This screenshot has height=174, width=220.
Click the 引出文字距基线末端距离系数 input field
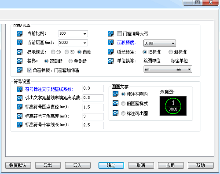pyautogui.click(x=93, y=98)
